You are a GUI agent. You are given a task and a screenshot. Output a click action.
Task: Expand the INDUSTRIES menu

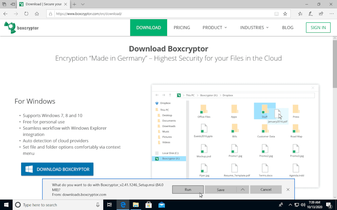[x=254, y=27]
